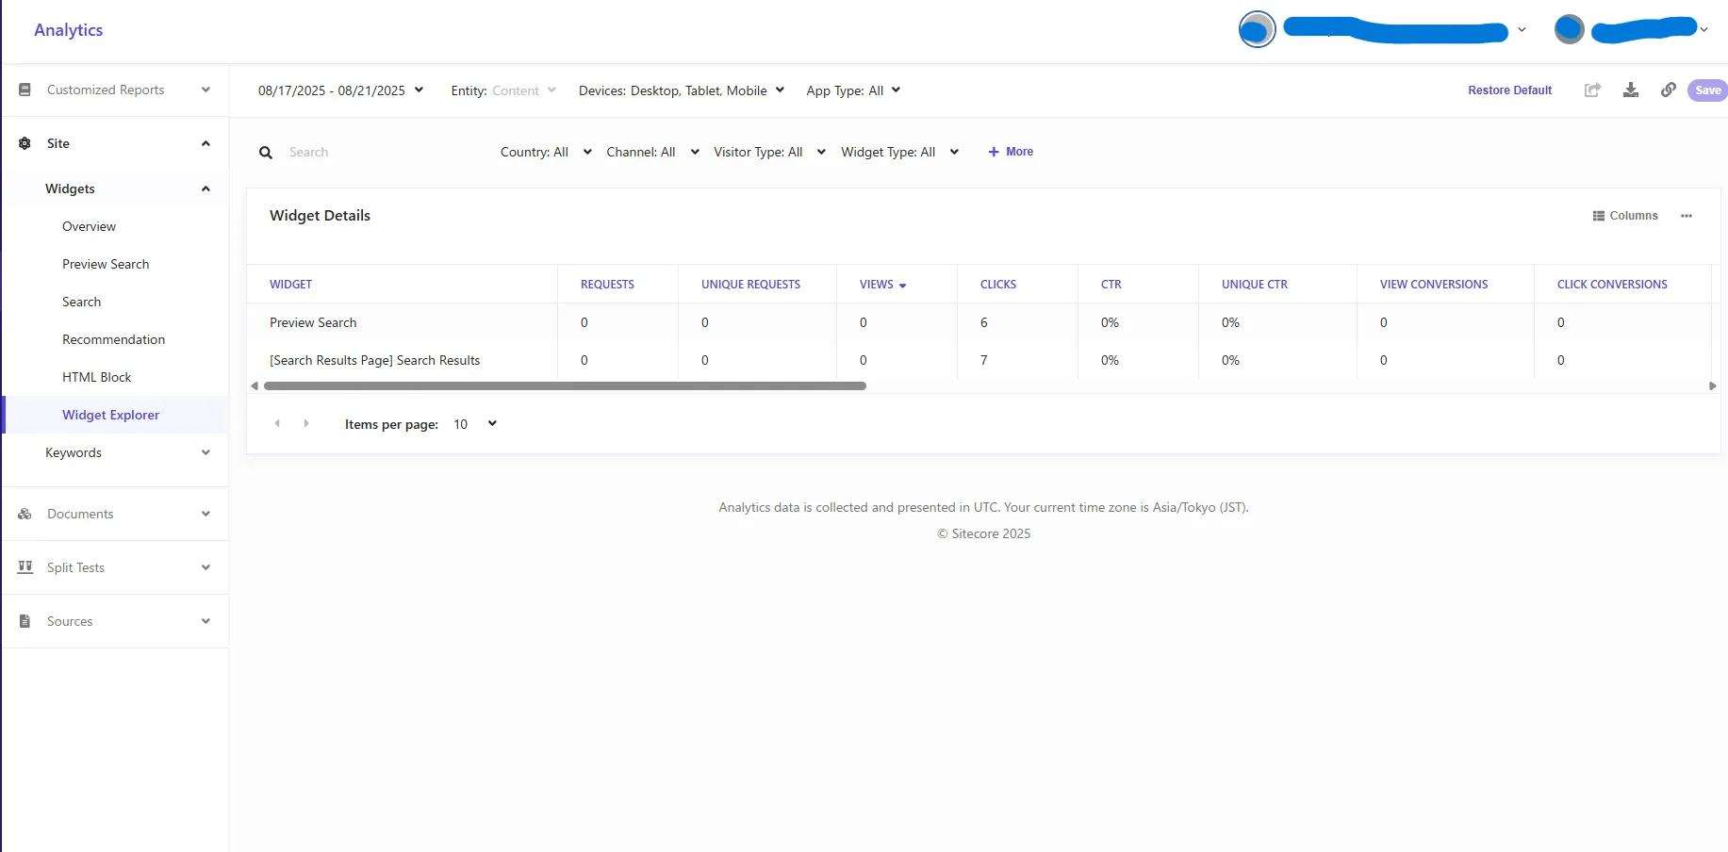Click scroll right arrow of table

click(1712, 386)
